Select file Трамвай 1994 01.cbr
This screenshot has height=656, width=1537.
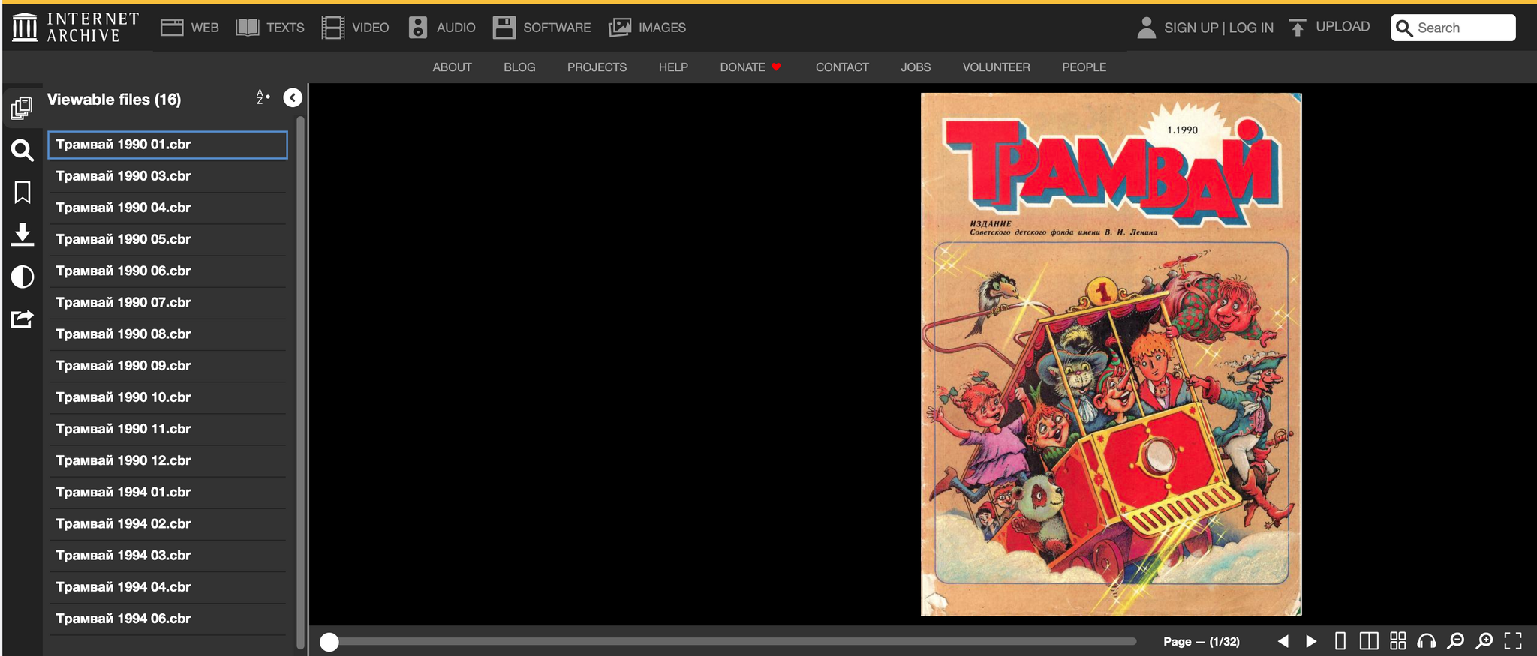coord(167,493)
